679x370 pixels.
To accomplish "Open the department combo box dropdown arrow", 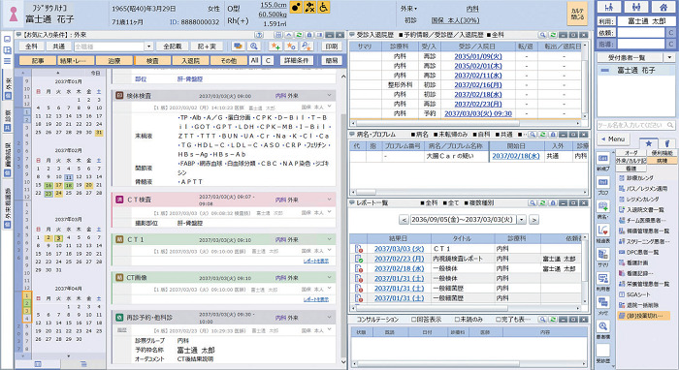I will [149, 46].
